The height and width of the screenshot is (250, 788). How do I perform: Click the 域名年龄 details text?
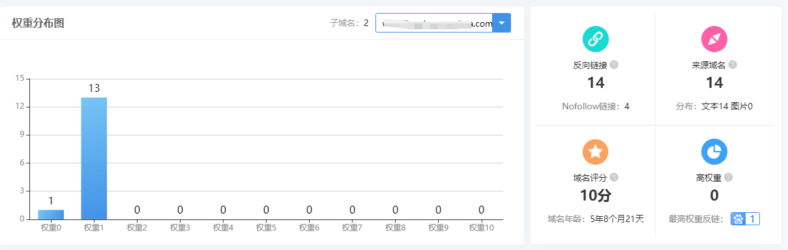click(x=595, y=219)
